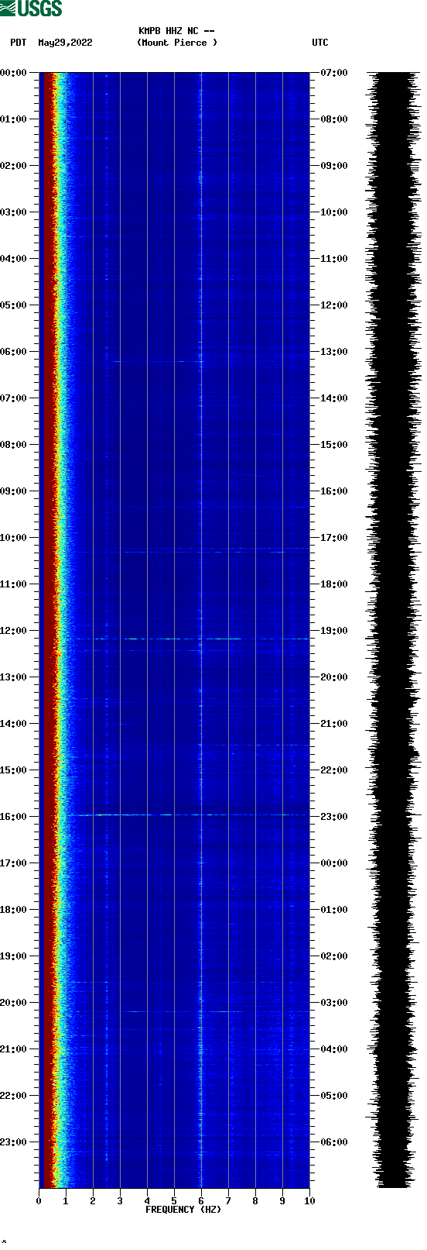Click the PDT time label '23:00'
The image size is (427, 1250).
pos(13,1142)
